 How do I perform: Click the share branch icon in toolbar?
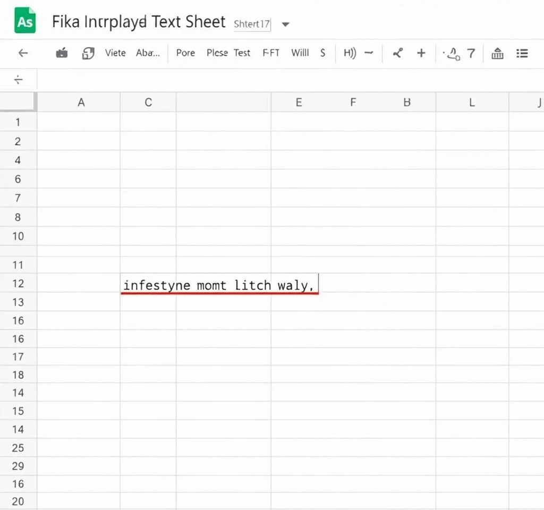(x=397, y=53)
